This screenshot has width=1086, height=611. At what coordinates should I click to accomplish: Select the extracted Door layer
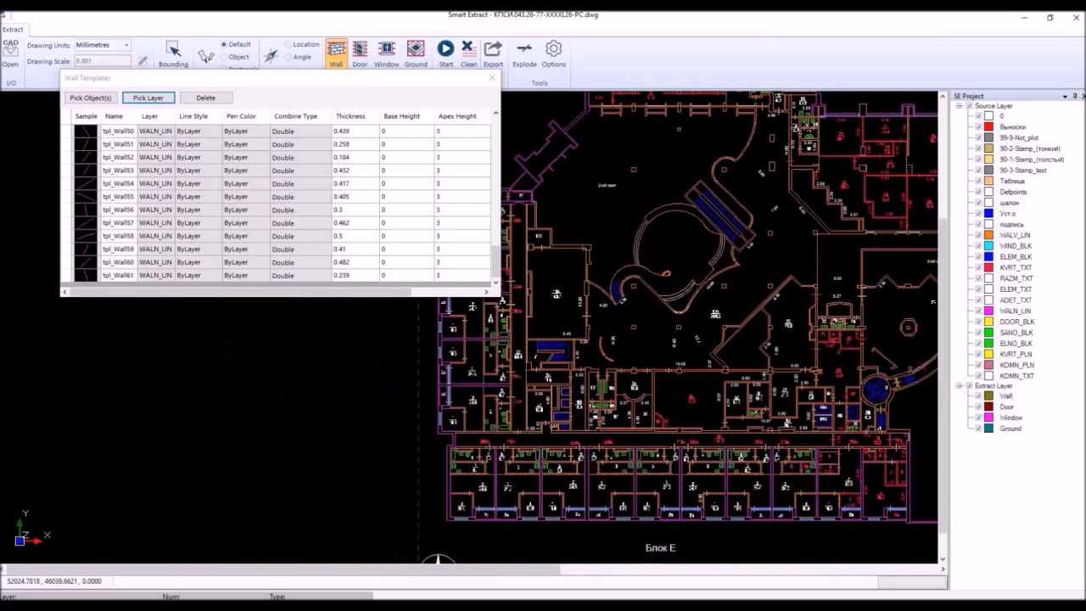click(1006, 406)
